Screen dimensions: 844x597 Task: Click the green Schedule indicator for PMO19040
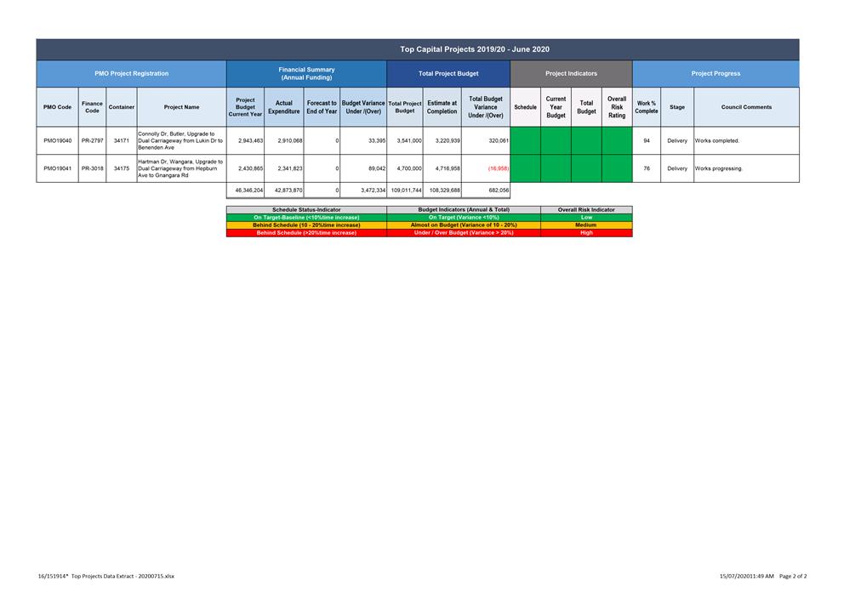tap(525, 140)
